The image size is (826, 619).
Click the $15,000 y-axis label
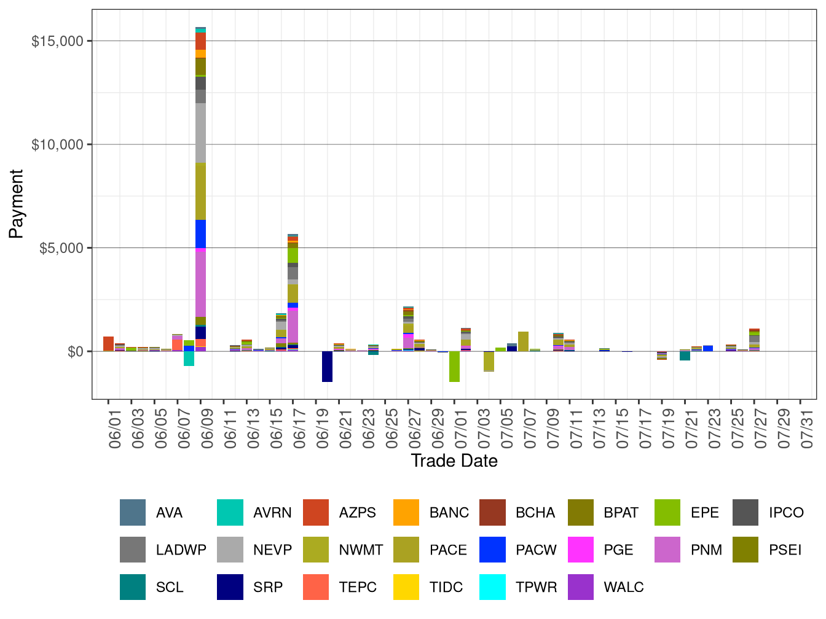click(57, 41)
